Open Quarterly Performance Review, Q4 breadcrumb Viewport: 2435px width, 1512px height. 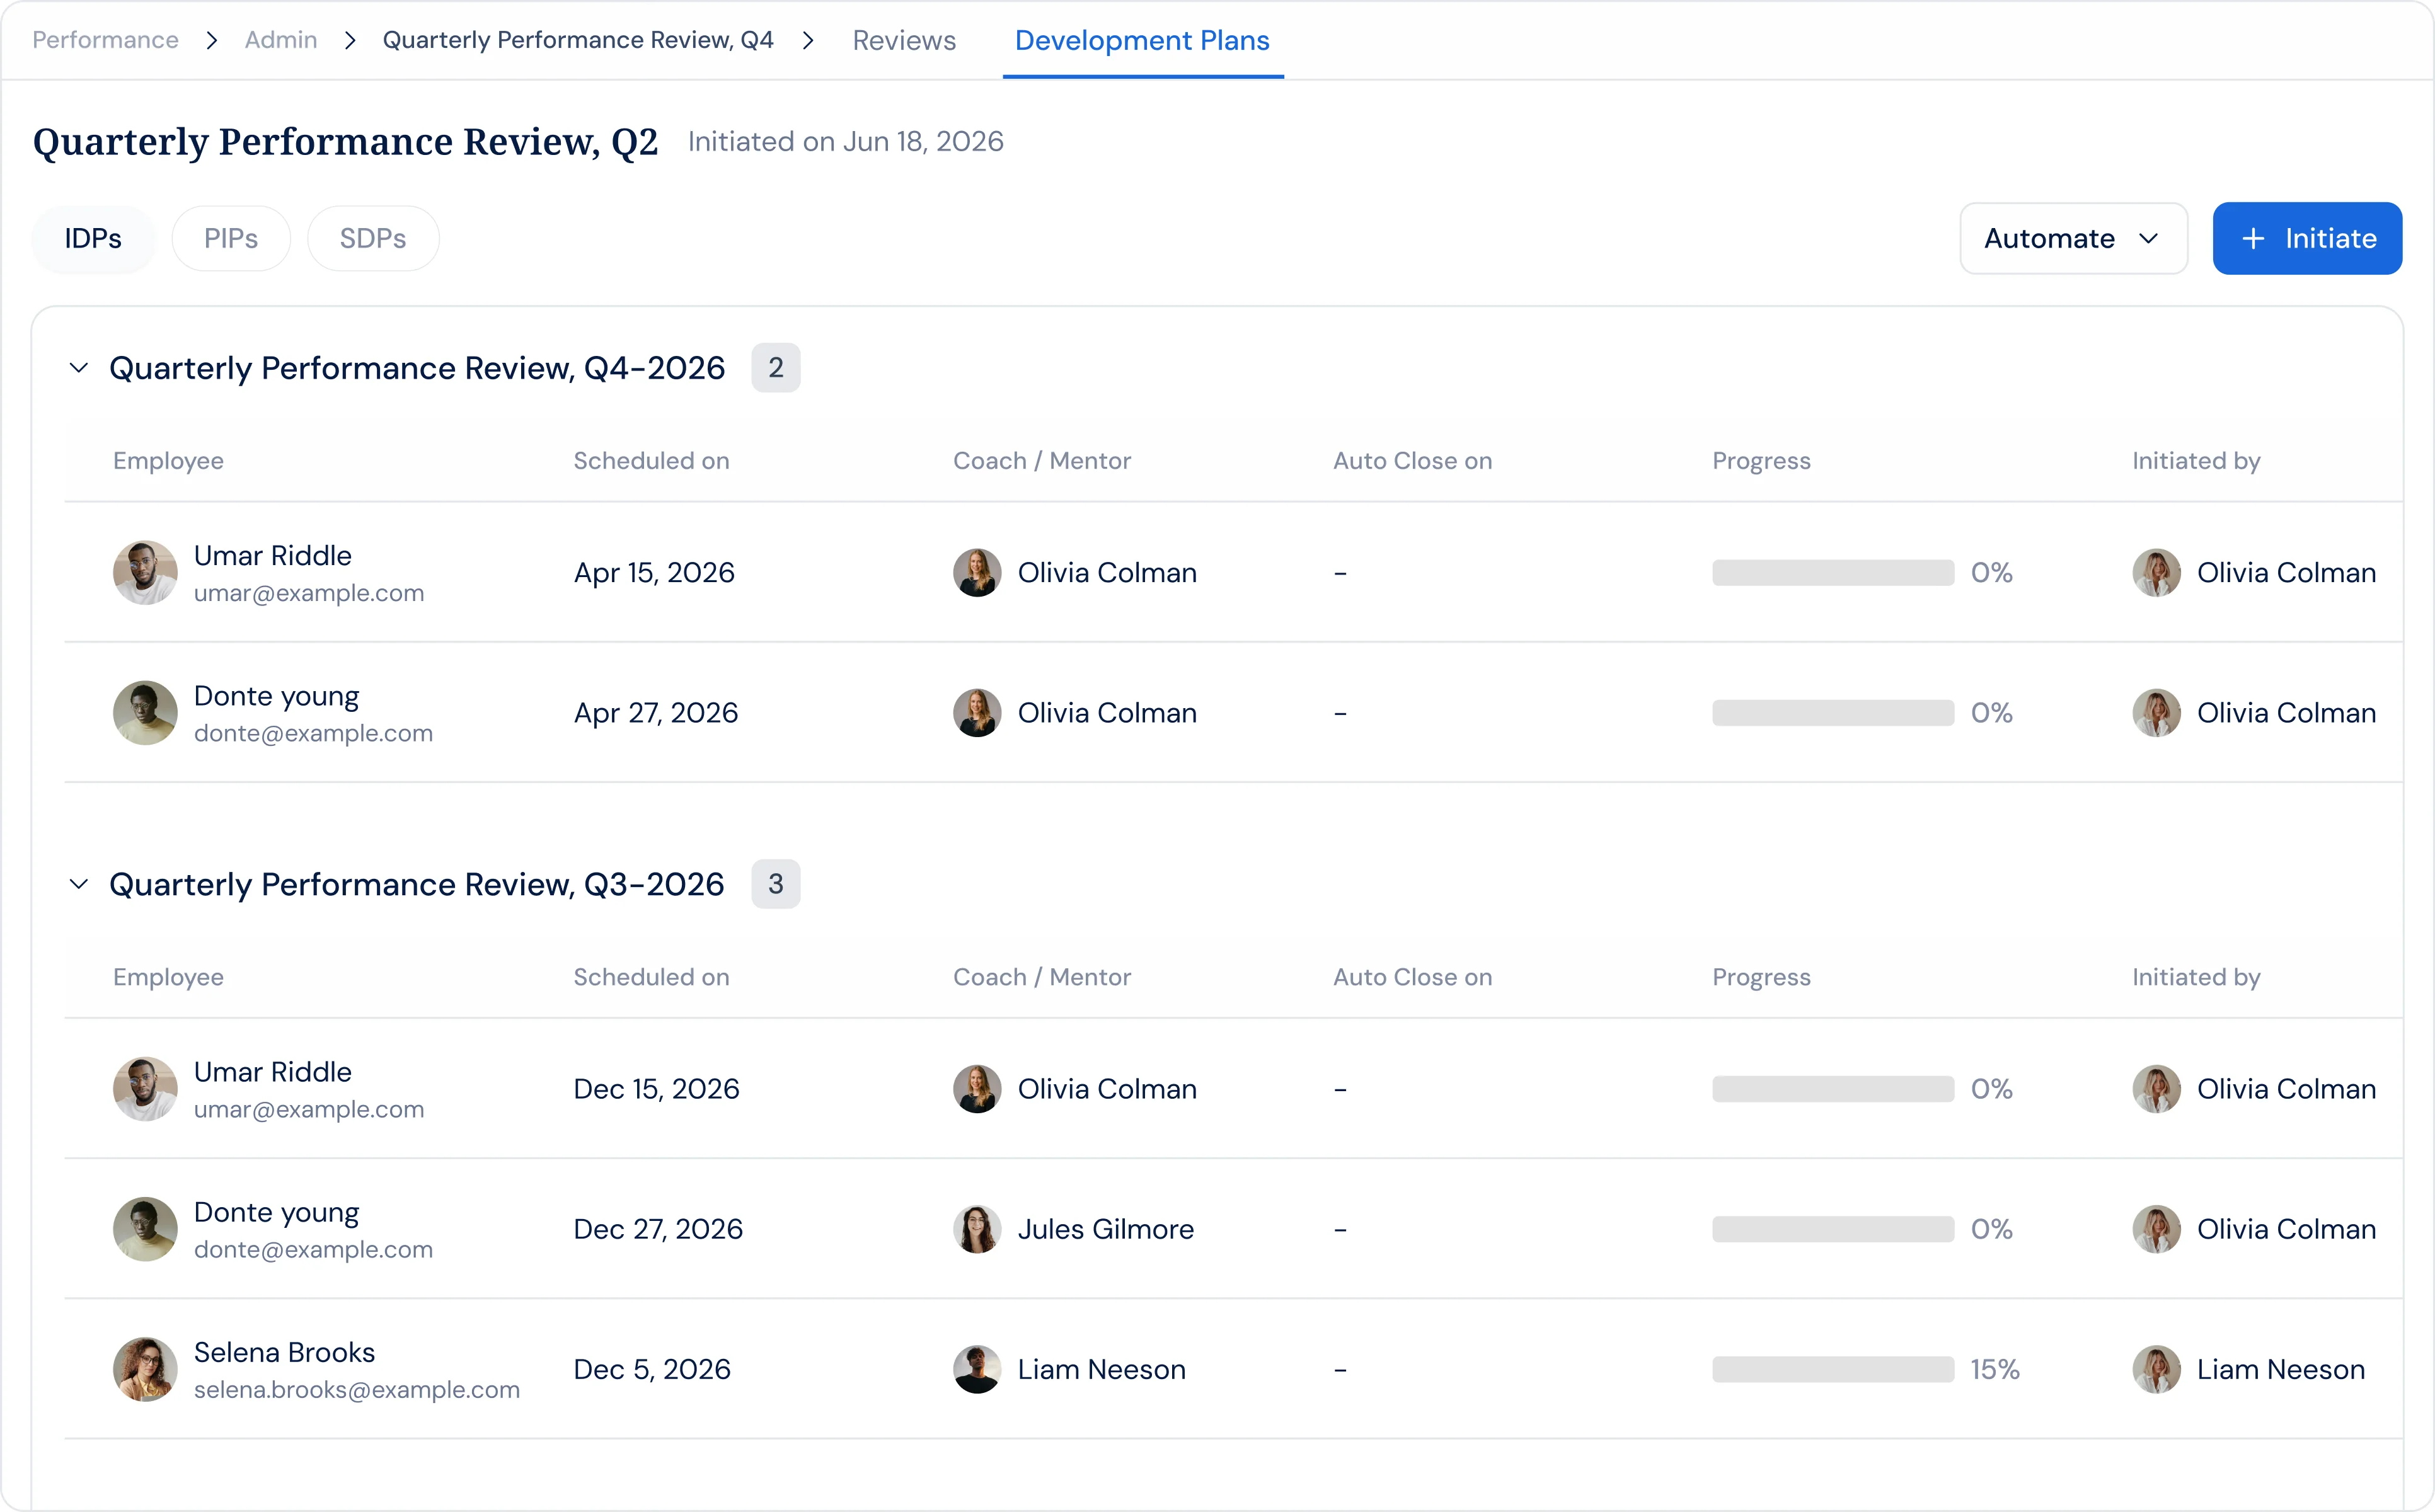tap(578, 40)
